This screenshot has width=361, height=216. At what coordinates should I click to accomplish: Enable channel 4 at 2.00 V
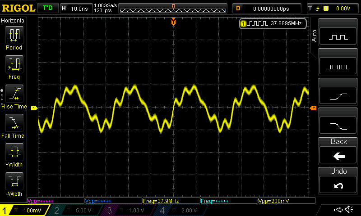pos(181,210)
